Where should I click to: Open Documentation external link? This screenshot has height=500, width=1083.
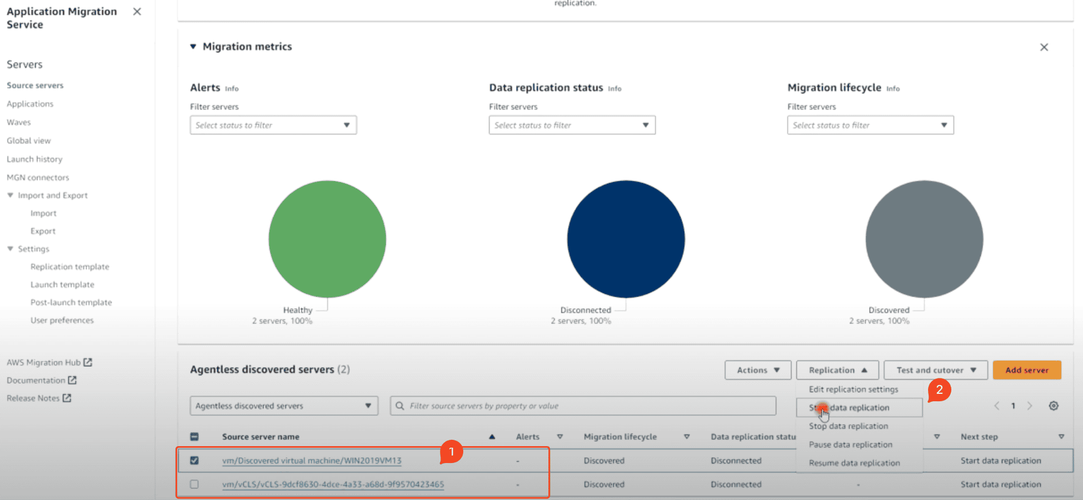tap(41, 380)
